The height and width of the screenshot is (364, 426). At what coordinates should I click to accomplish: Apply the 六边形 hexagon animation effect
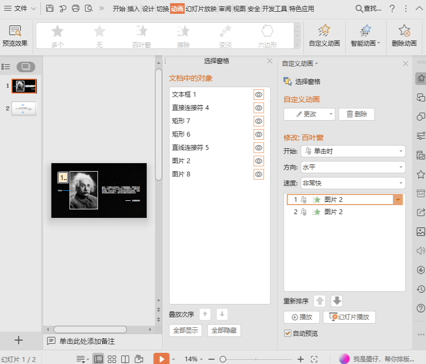coord(268,36)
